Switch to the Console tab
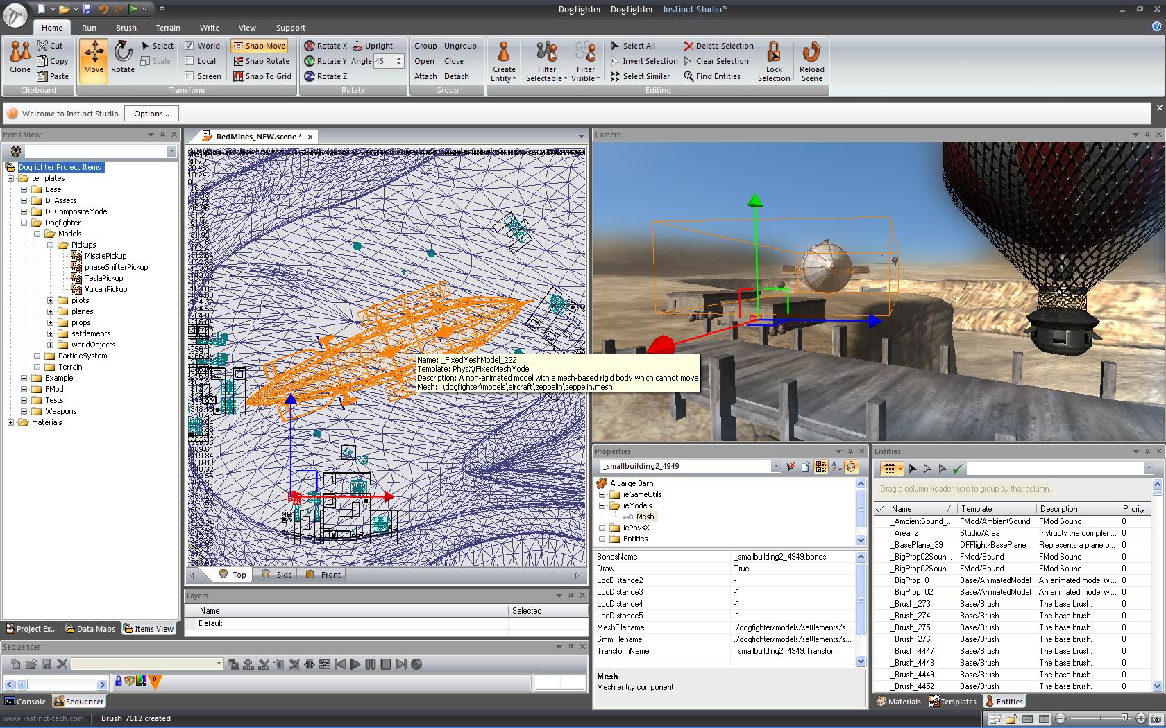Screen dimensions: 1166x728 pos(26,702)
